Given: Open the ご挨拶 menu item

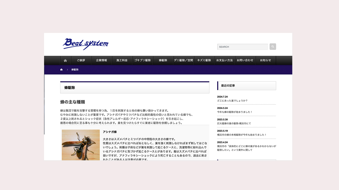Looking at the screenshot, I should click(x=81, y=61).
